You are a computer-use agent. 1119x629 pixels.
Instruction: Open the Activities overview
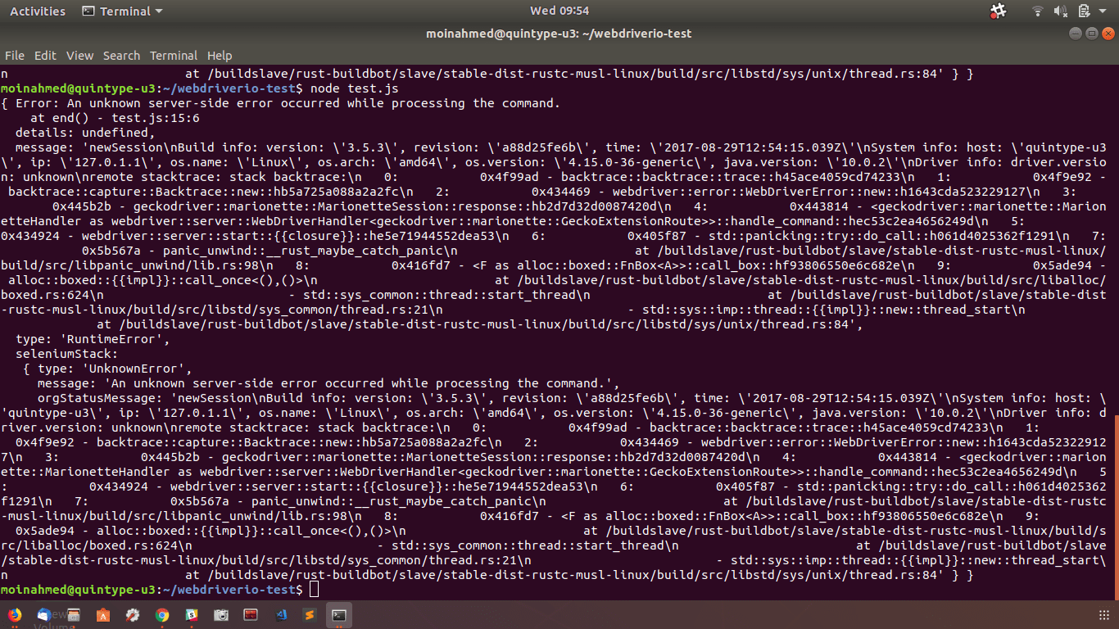pyautogui.click(x=38, y=11)
